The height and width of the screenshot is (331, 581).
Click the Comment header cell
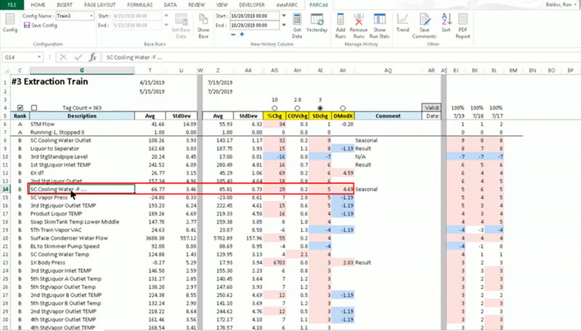tap(388, 116)
